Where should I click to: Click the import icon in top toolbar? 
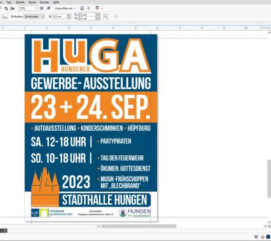point(6,8)
